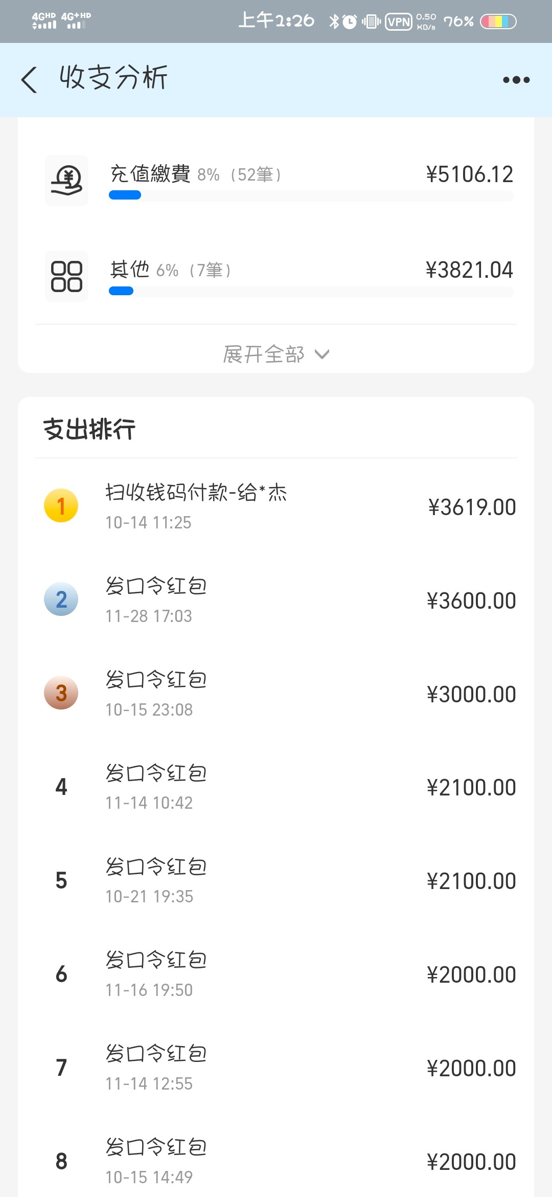Tap the bronze rank 3 medal

pos(61,693)
